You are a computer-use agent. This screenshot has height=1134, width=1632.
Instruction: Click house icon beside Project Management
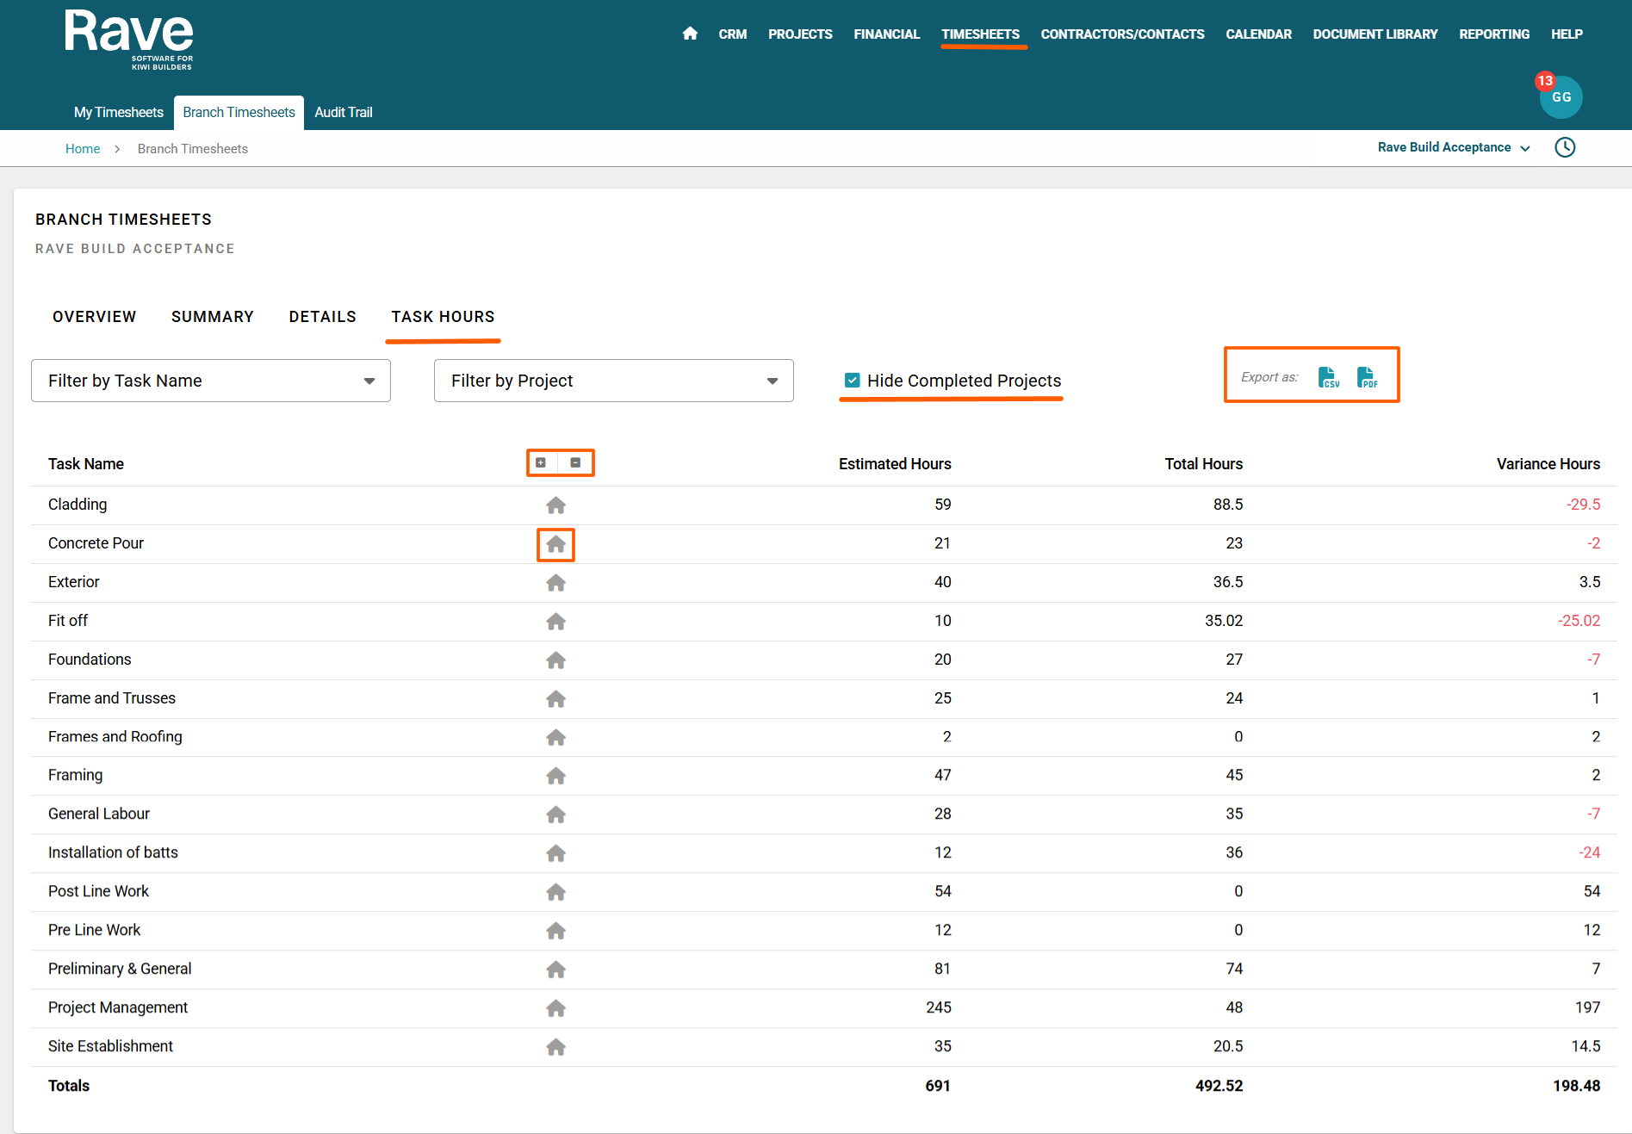555,1008
